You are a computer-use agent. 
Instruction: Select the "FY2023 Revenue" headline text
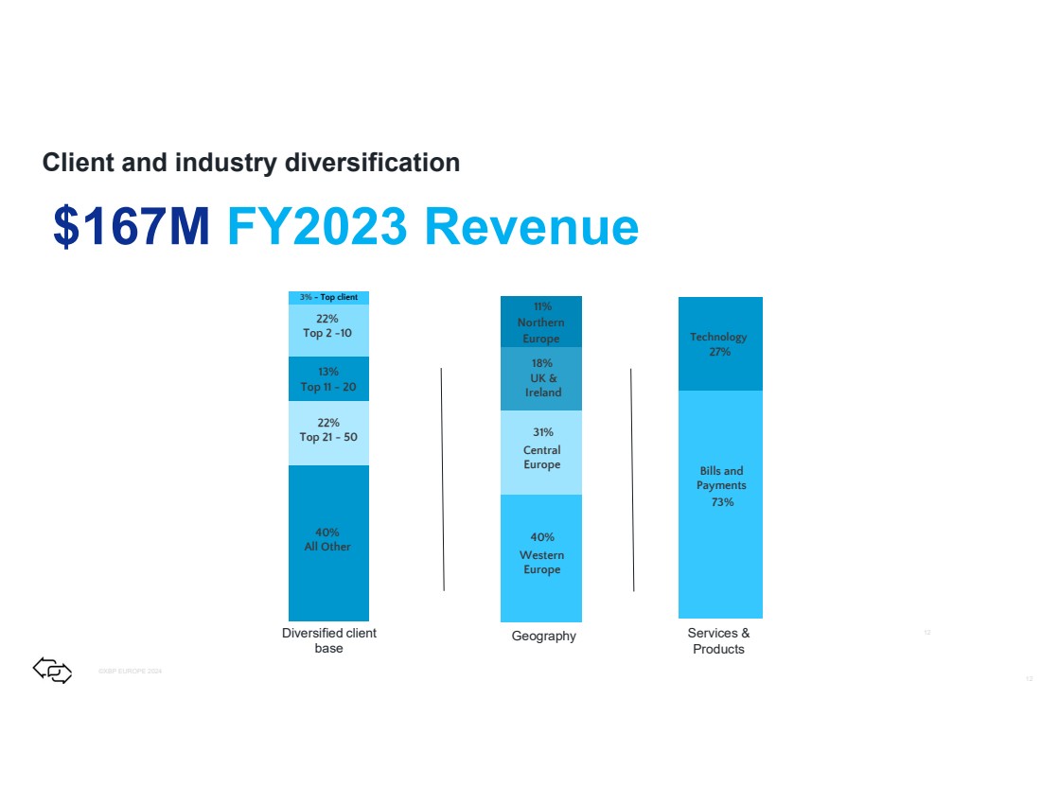pos(432,227)
